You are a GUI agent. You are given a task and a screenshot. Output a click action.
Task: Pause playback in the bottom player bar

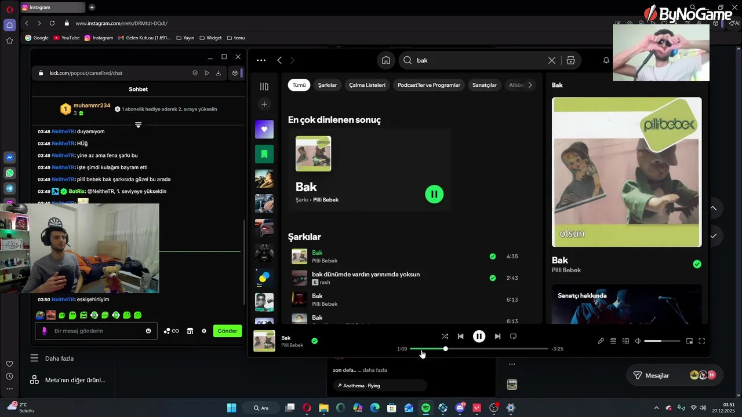[479, 336]
